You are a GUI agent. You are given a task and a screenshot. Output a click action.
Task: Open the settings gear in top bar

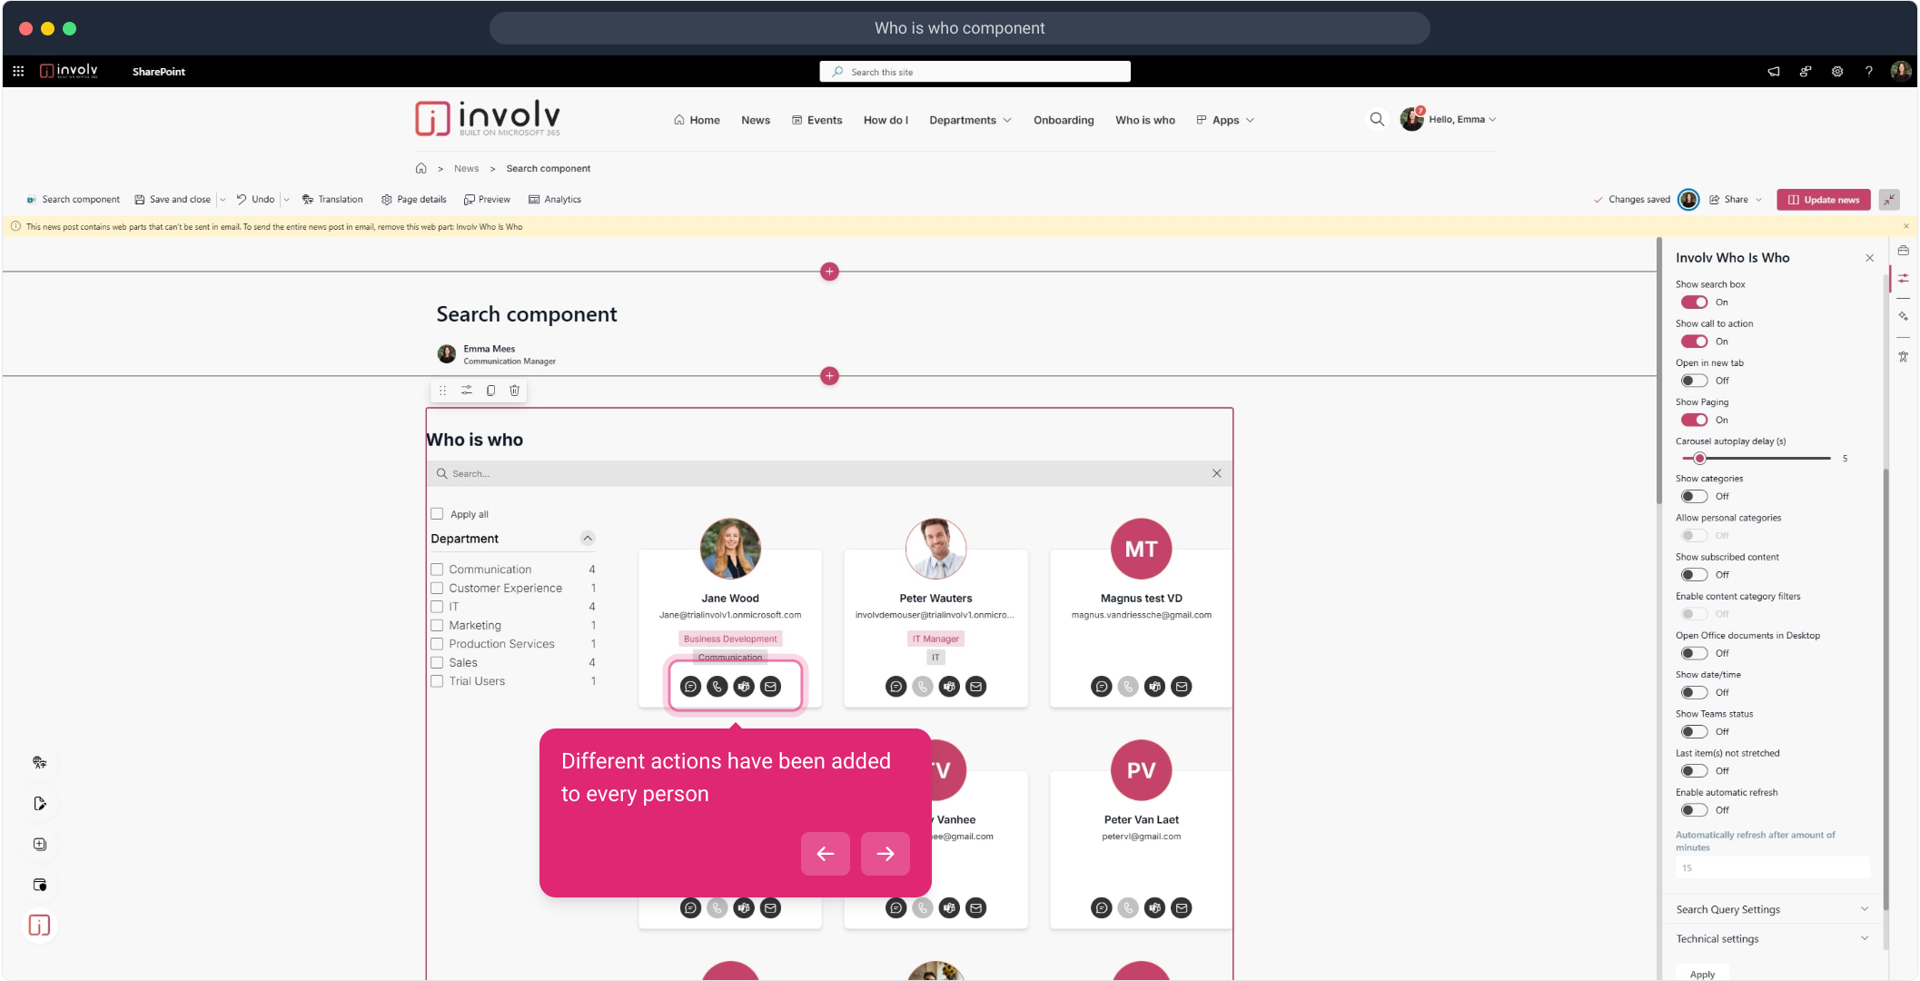click(1837, 71)
